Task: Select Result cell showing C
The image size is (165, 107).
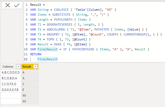Action: (30, 84)
